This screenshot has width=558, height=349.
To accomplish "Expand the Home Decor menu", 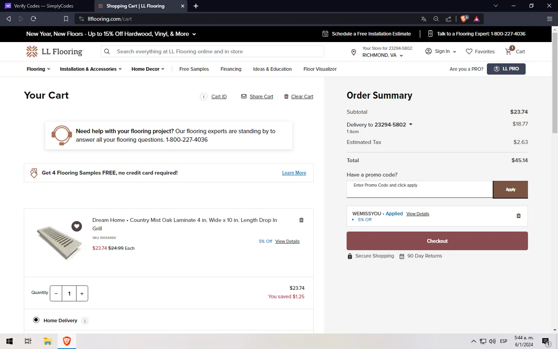I will pos(148,69).
